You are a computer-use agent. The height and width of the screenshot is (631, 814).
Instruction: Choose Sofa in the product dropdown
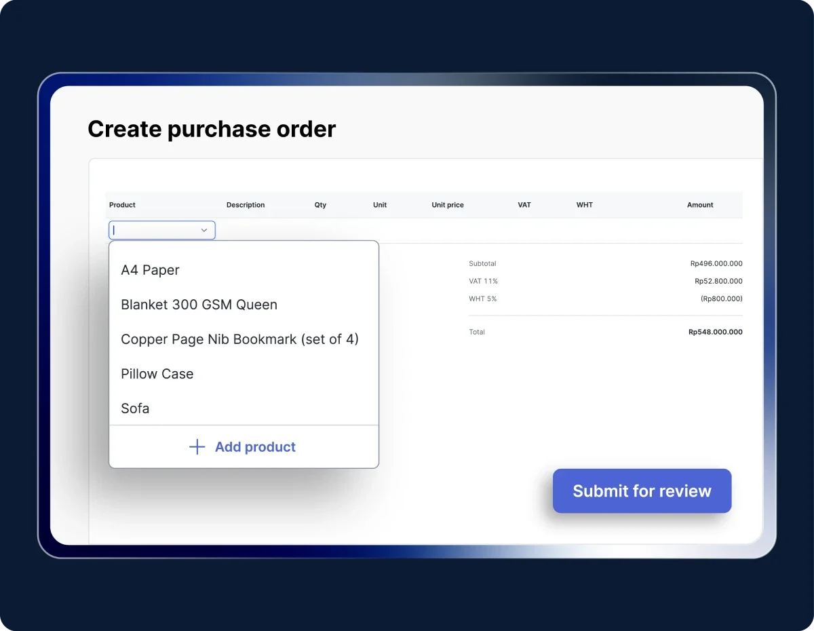tap(135, 408)
